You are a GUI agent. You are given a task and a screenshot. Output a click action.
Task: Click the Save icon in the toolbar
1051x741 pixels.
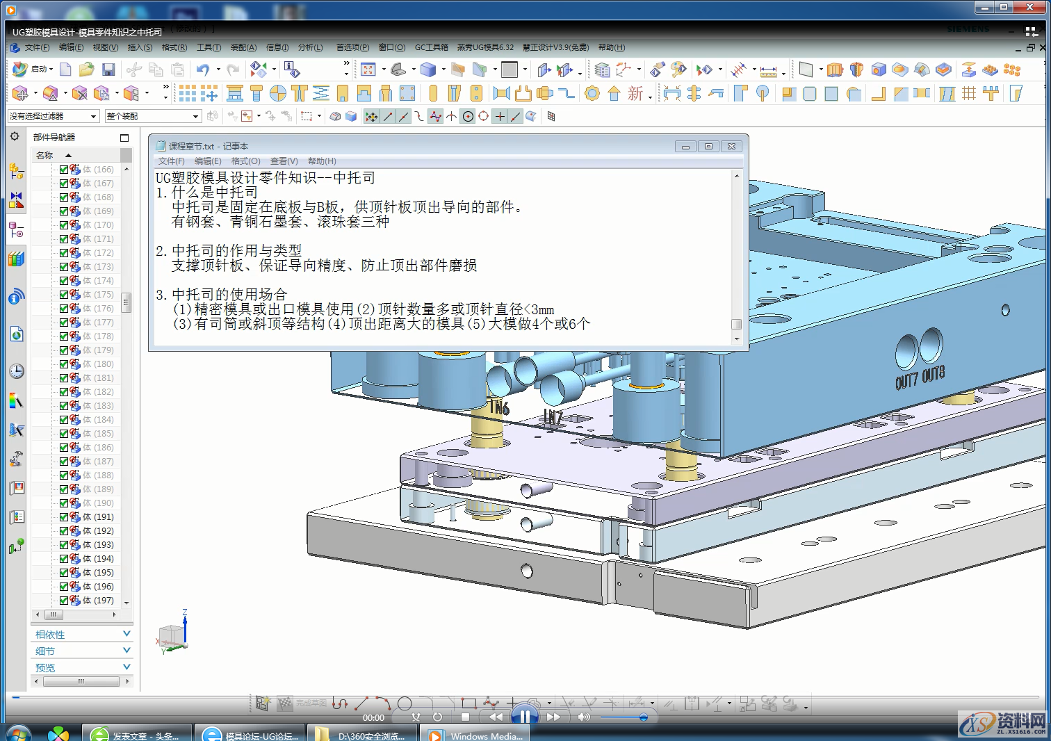point(108,70)
